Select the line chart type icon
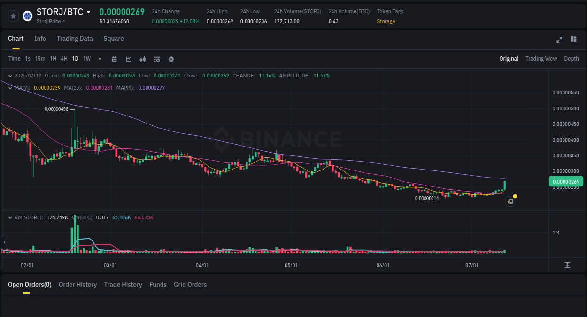587x317 pixels. [128, 59]
